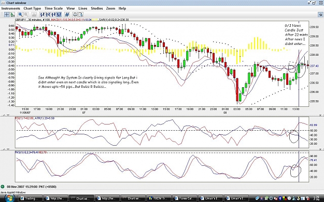Switch to first 'Chart wi...' taskbar button
This screenshot has height=202, width=324.
pos(81,198)
